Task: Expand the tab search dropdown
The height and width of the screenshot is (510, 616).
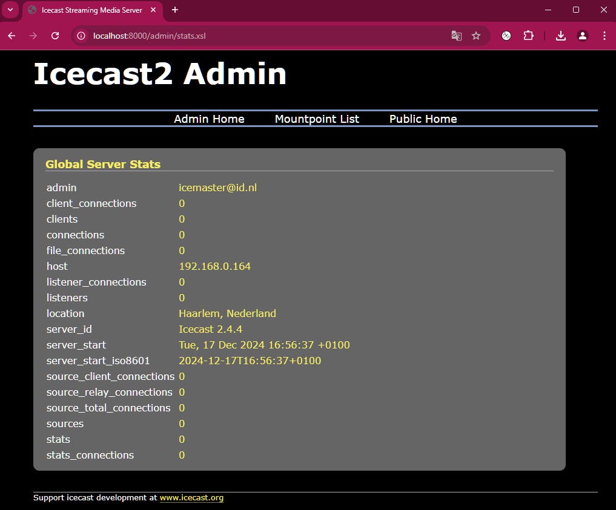Action: point(11,10)
